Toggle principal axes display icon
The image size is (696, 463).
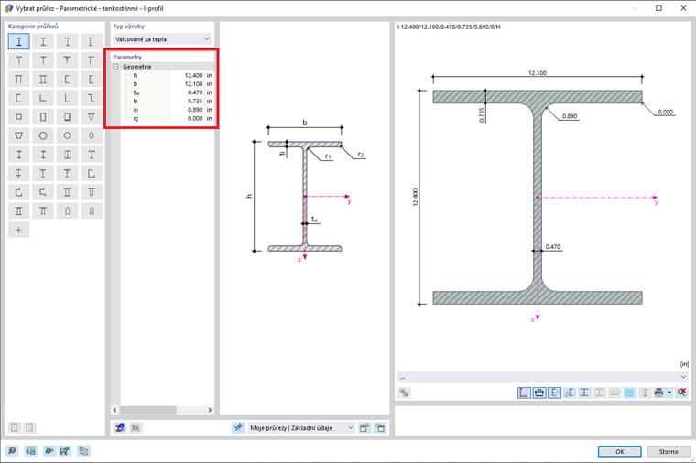click(554, 393)
